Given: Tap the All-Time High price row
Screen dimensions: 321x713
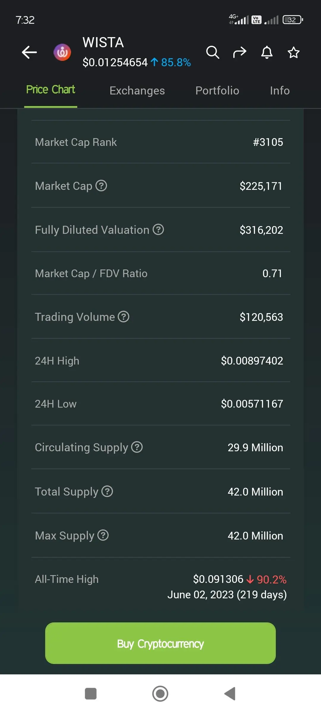Looking at the screenshot, I should pyautogui.click(x=160, y=587).
